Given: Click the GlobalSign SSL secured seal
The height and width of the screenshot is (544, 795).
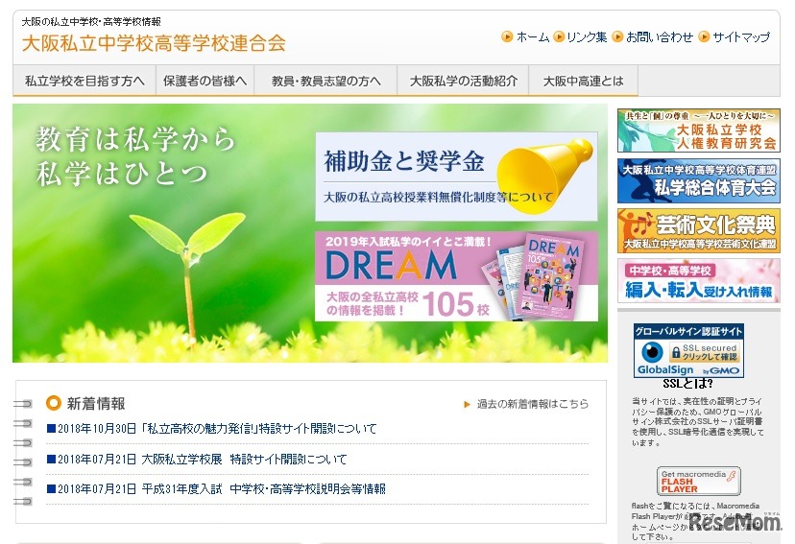Looking at the screenshot, I should (688, 350).
